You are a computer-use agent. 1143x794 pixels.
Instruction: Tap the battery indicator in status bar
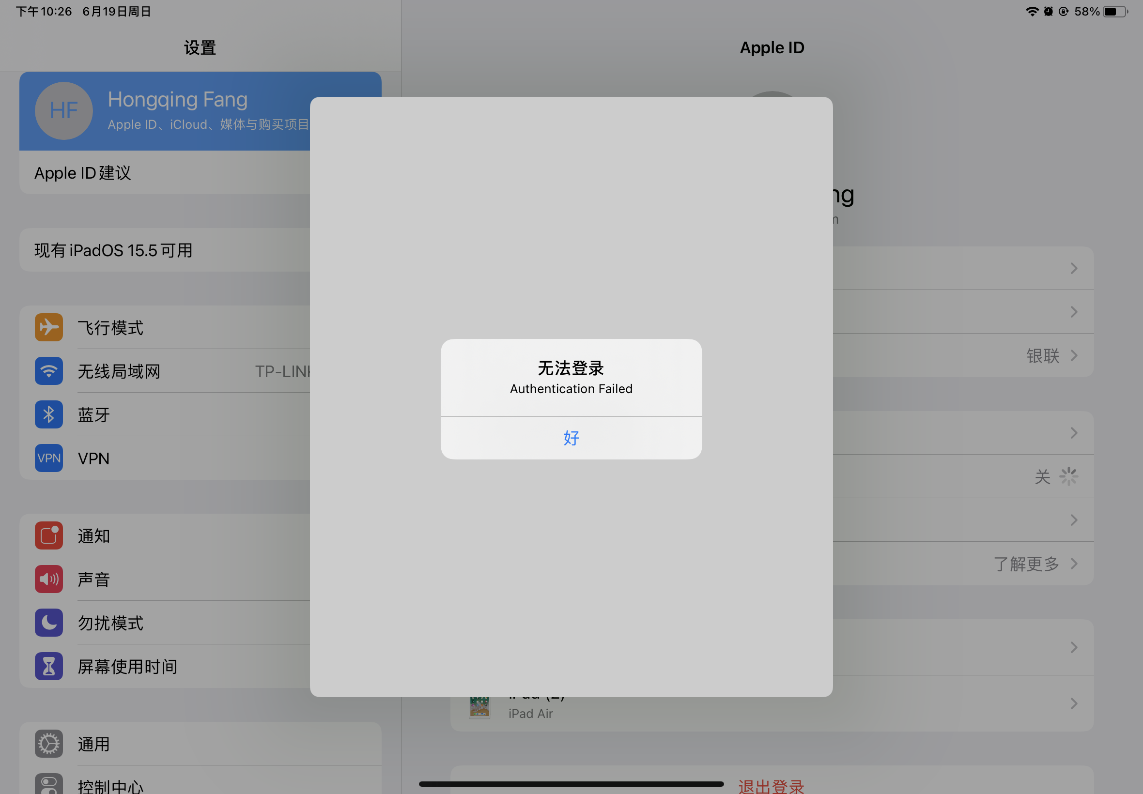1115,12
